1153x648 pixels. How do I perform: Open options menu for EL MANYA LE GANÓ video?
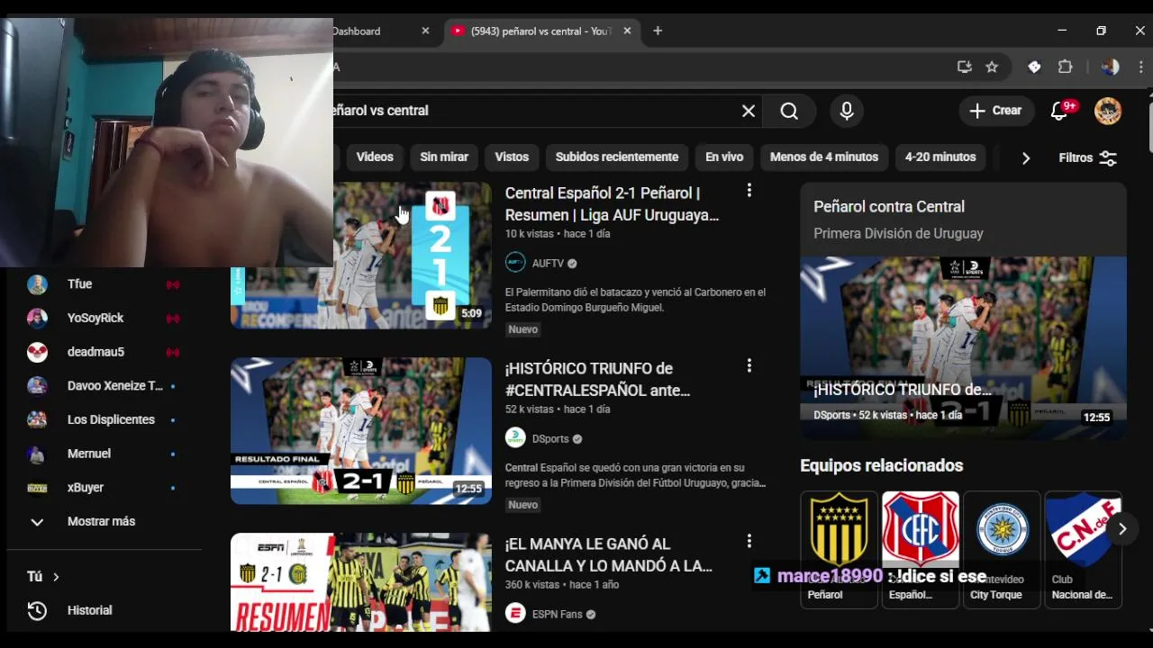coord(749,542)
